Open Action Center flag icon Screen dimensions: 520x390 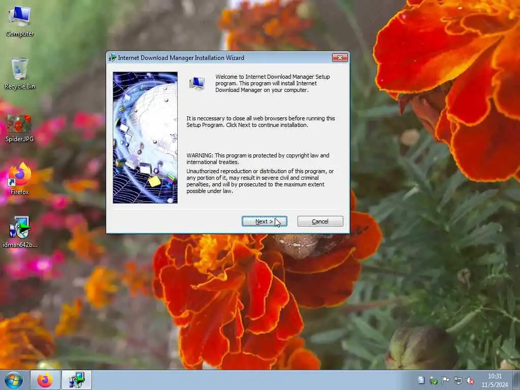pos(445,380)
